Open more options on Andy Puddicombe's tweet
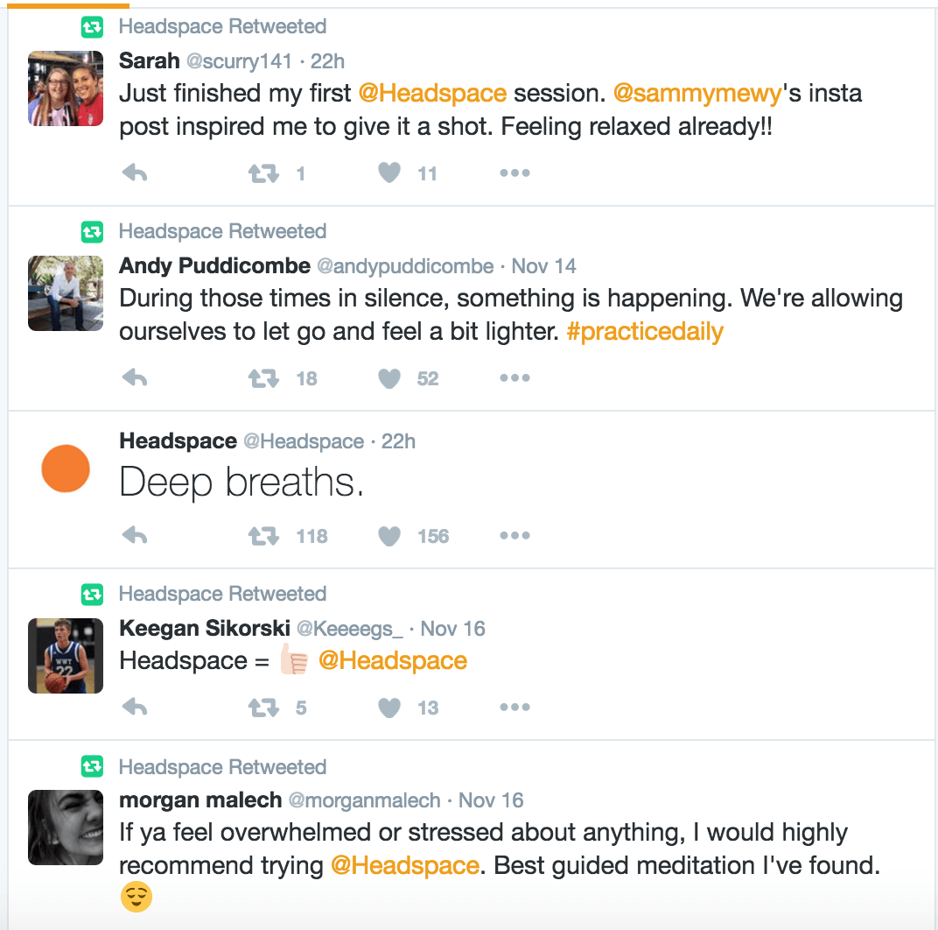Viewport: 938px width, 930px height. pyautogui.click(x=514, y=378)
